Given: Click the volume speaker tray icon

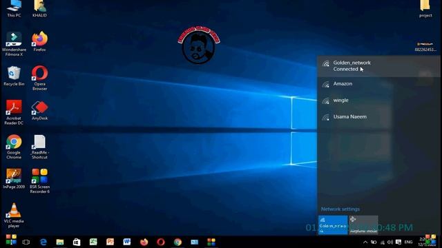Looking at the screenshot, I should click(x=390, y=242).
